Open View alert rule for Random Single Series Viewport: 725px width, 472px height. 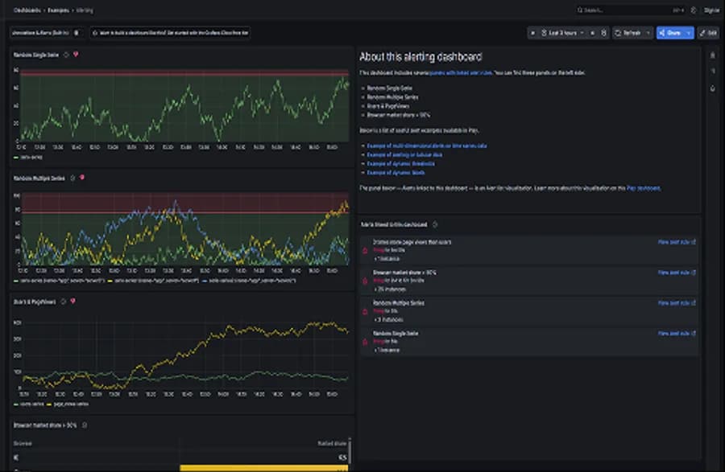click(x=677, y=333)
